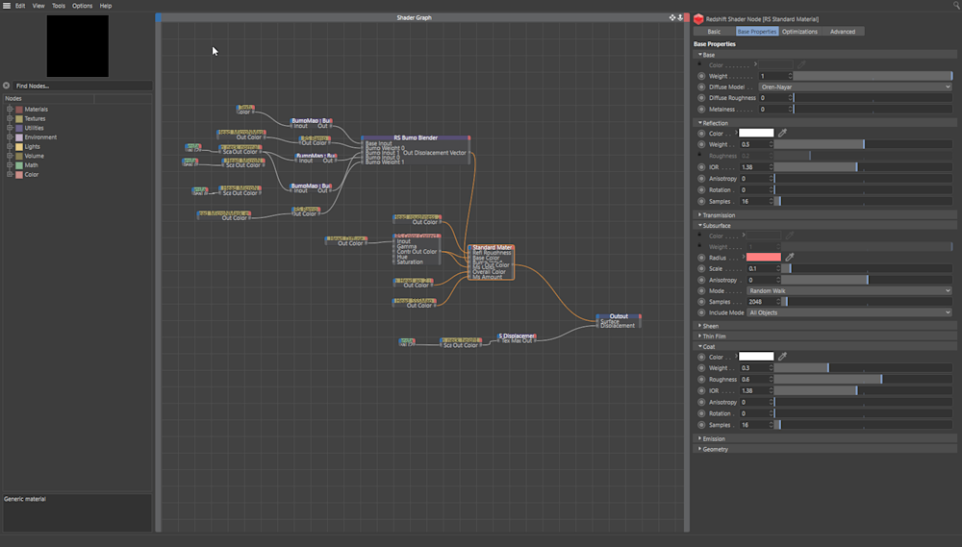The image size is (962, 547).
Task: Use eyedropper next to Coat color
Action: coord(782,356)
